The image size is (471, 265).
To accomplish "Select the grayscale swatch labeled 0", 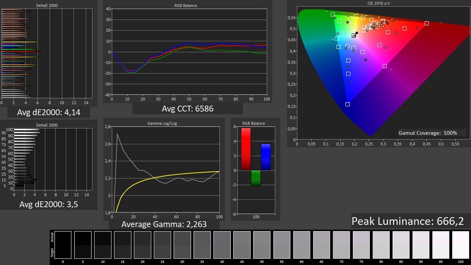I will click(63, 245).
